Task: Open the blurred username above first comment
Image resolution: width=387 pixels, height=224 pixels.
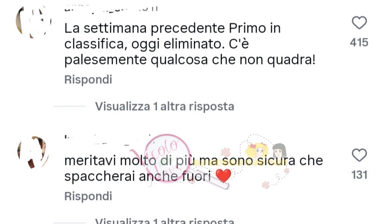Action: [x=111, y=9]
